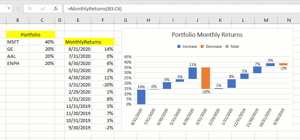This screenshot has width=300, height=140.
Task: Select column D header
Action: [x=60, y=20]
